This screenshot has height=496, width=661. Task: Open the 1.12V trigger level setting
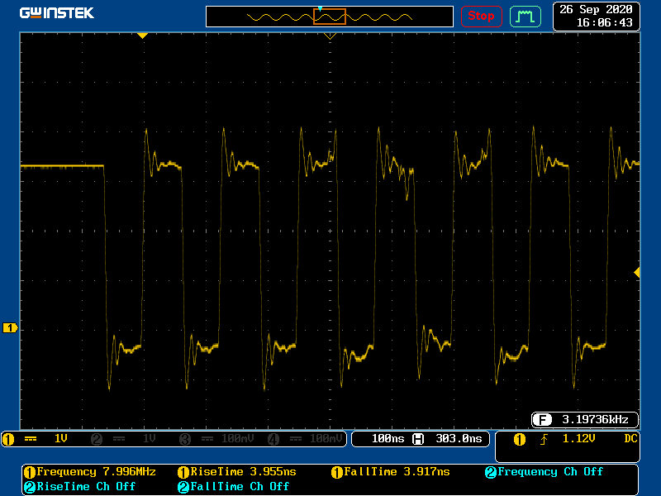click(578, 439)
